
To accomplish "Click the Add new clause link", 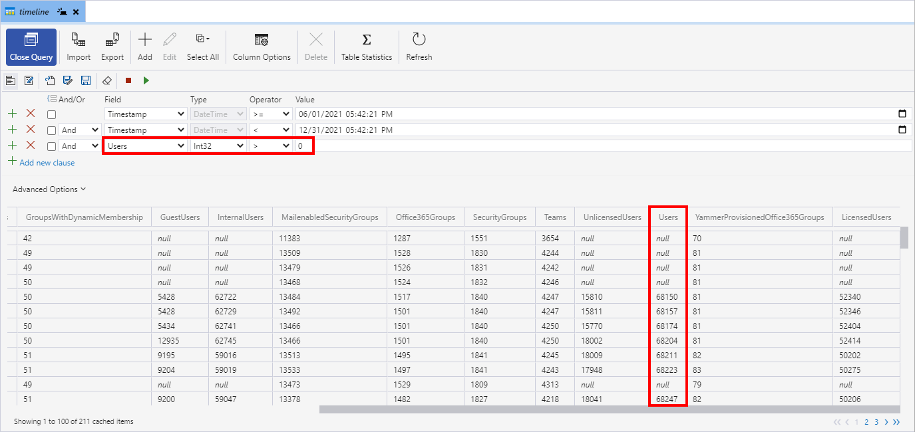I will [47, 163].
